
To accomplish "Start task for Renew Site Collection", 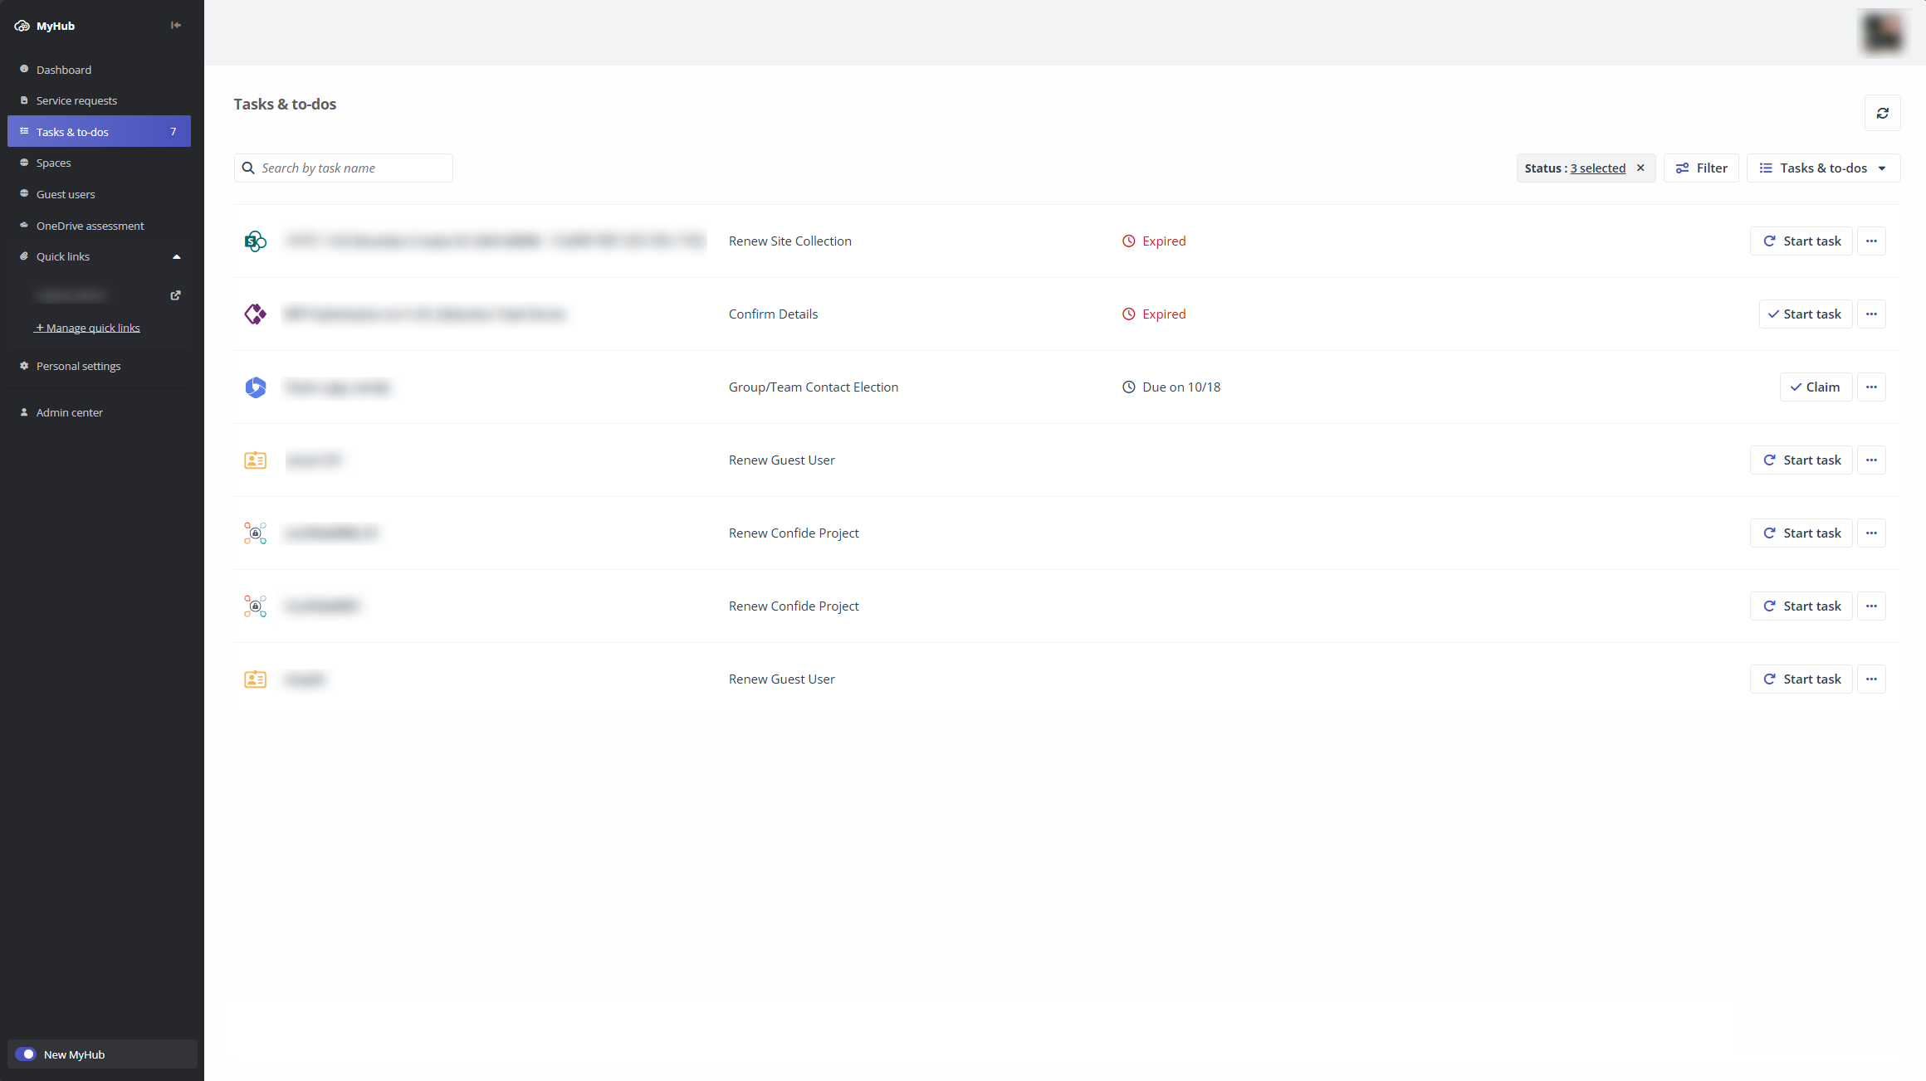I will coord(1801,241).
